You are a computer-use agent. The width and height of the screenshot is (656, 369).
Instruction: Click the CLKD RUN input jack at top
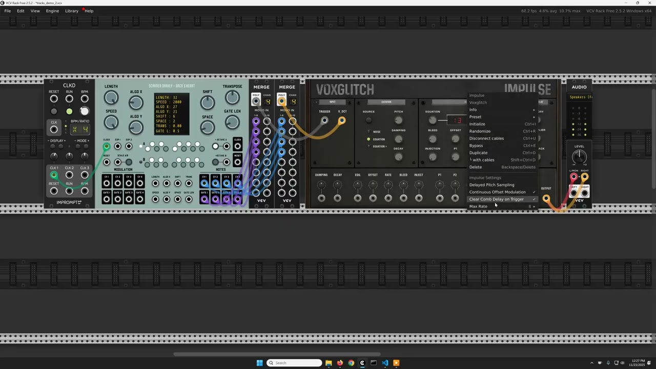pyautogui.click(x=69, y=99)
